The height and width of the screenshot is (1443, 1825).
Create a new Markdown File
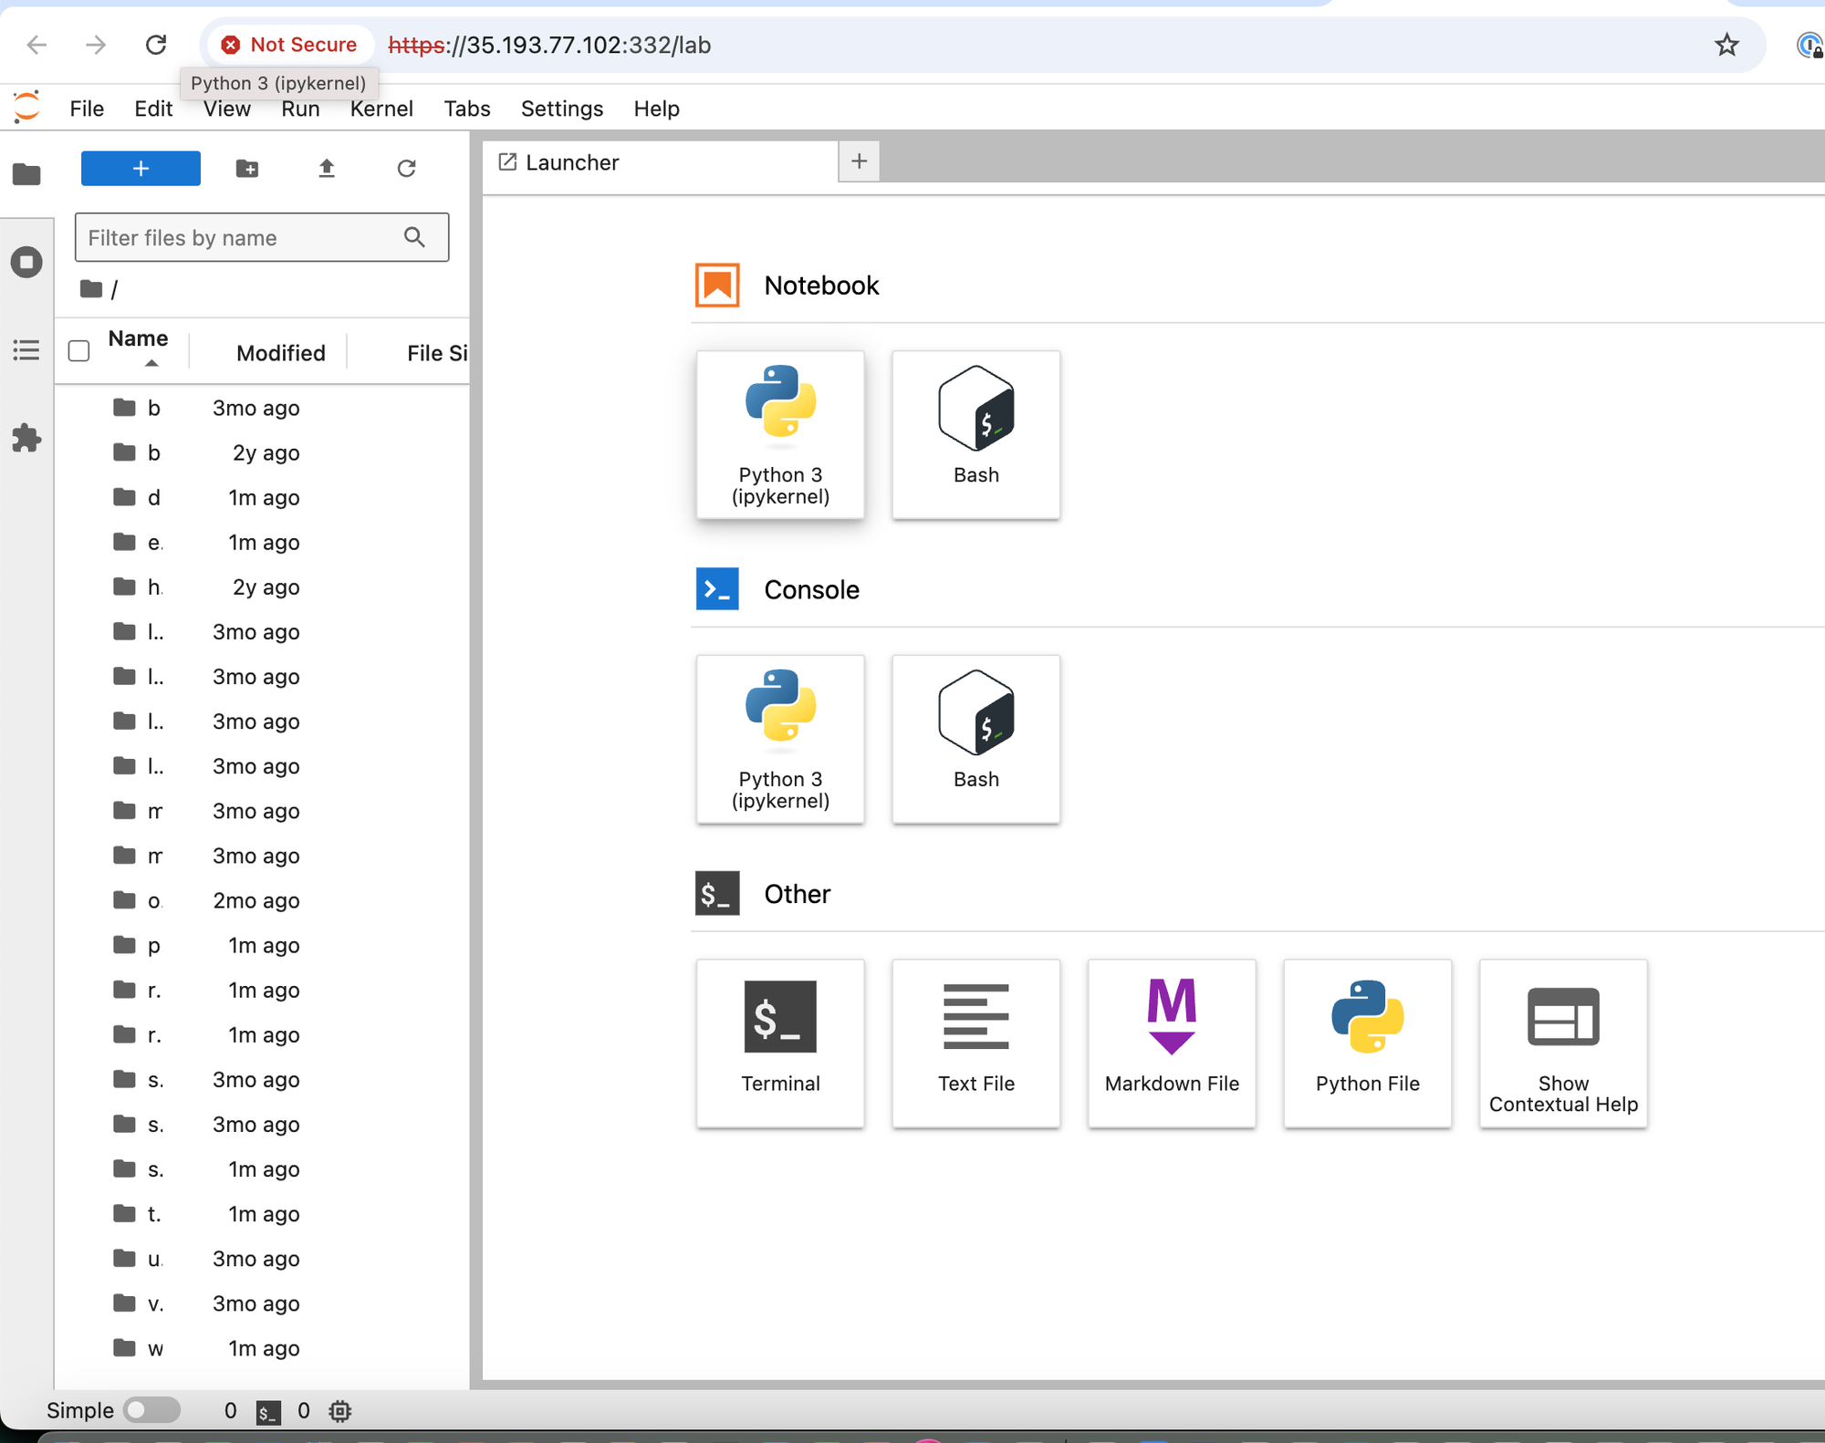1172,1043
